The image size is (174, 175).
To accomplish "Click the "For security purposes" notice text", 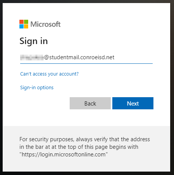I will tap(85, 147).
